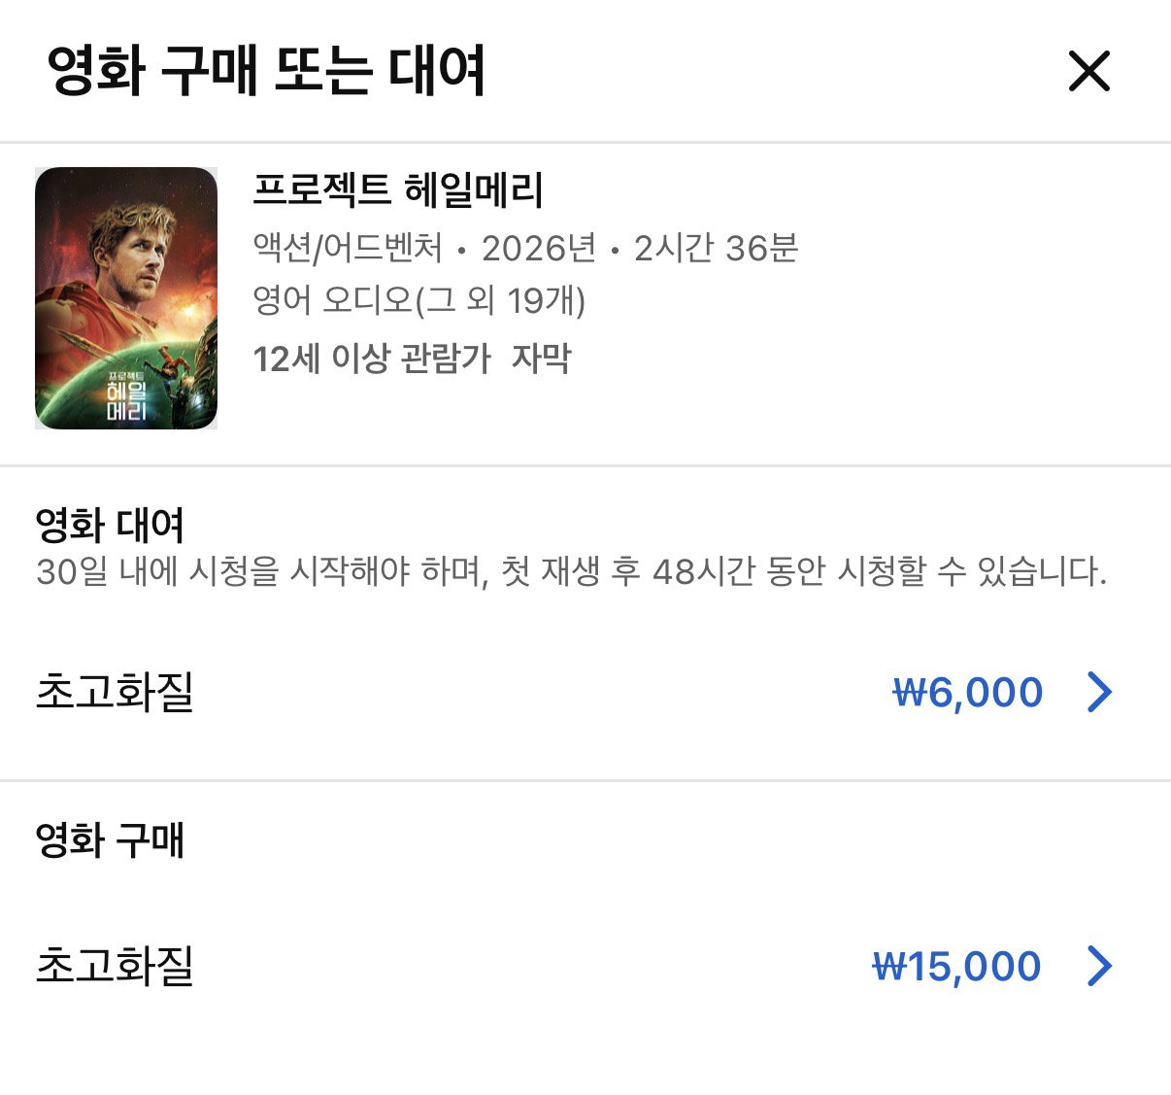
Task: Expand the ₩6,000 rental option chevron
Action: tap(1099, 692)
